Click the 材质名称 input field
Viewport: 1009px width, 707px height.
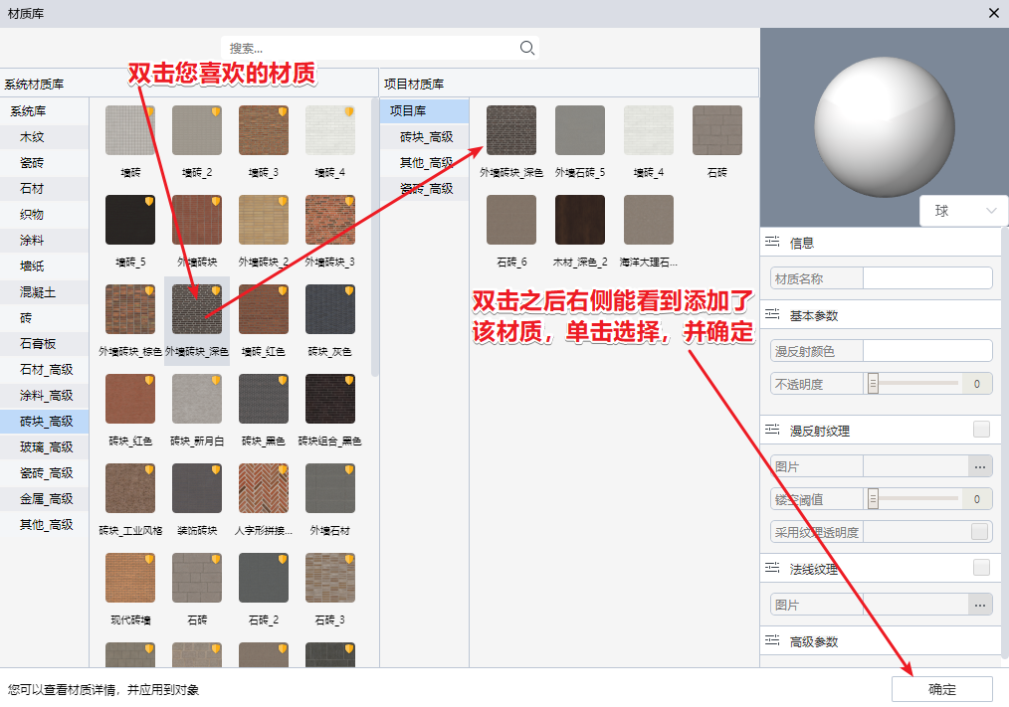click(927, 278)
